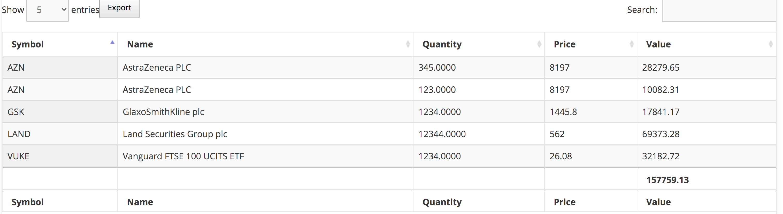This screenshot has height=214, width=783.
Task: Click the Name column sort arrows icon
Action: 408,44
